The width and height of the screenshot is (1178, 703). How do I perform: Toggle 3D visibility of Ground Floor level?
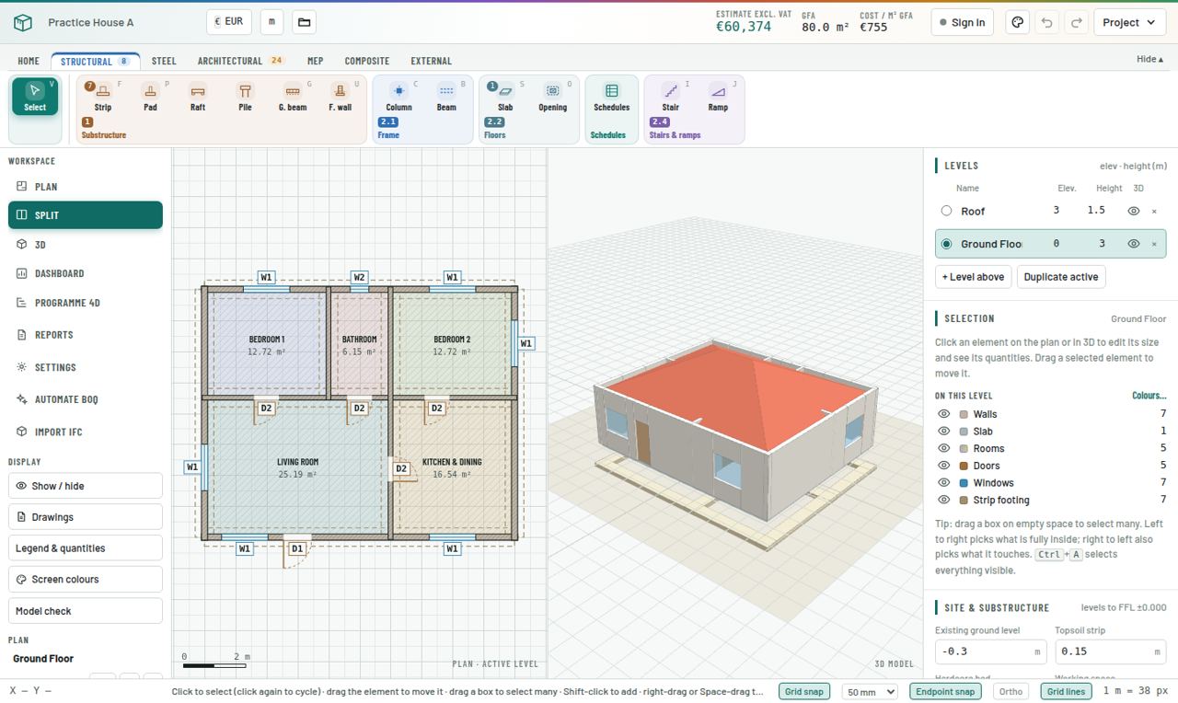pyautogui.click(x=1134, y=244)
